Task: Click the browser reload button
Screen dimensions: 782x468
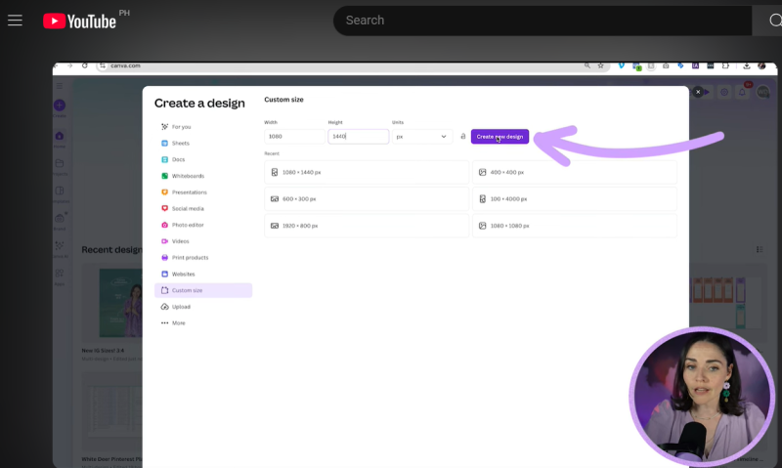Action: [85, 65]
